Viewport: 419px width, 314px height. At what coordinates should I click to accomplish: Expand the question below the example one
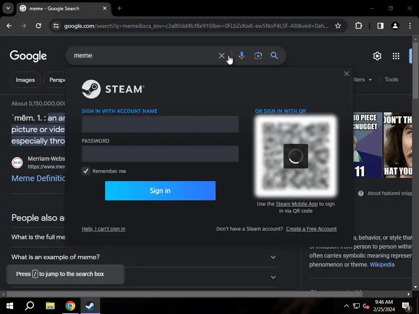point(273,277)
